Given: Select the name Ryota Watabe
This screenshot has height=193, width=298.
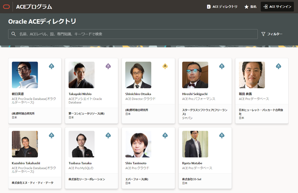Looking at the screenshot, I should coord(192,163).
